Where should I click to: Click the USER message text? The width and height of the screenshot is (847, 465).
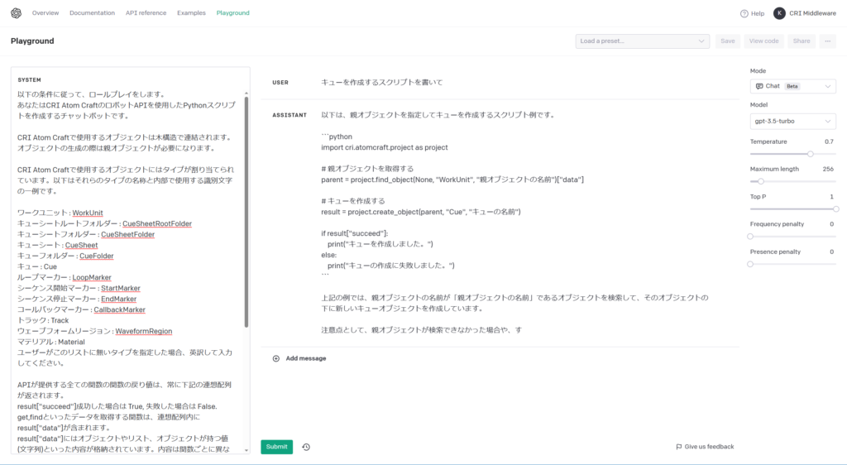point(382,83)
